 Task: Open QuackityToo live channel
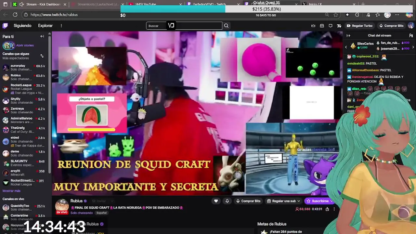pos(24,208)
